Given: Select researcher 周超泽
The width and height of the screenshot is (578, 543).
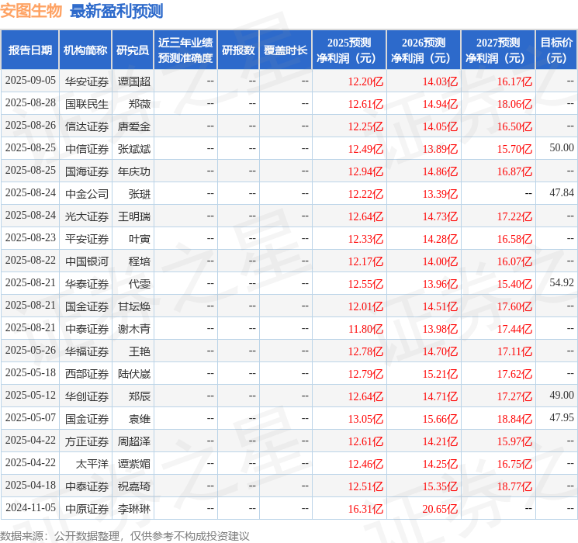Looking at the screenshot, I should pyautogui.click(x=134, y=441).
